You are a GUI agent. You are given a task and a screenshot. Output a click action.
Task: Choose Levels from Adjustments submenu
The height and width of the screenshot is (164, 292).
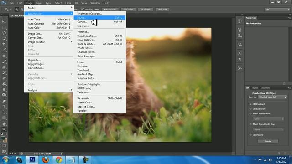pyautogui.click(x=99, y=18)
